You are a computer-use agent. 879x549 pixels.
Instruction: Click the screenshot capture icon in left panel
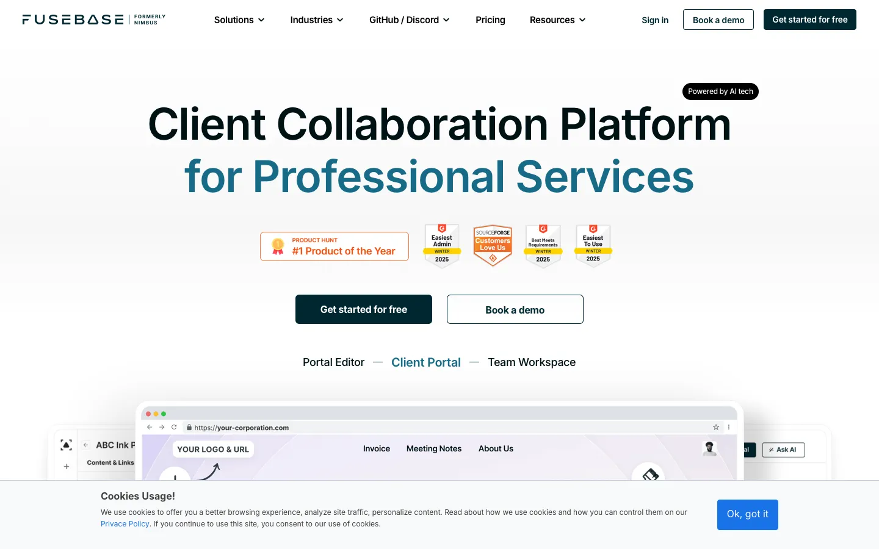[67, 445]
